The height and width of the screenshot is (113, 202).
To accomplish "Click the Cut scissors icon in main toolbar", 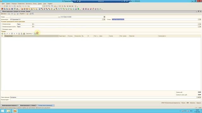I will tap(10, 6).
